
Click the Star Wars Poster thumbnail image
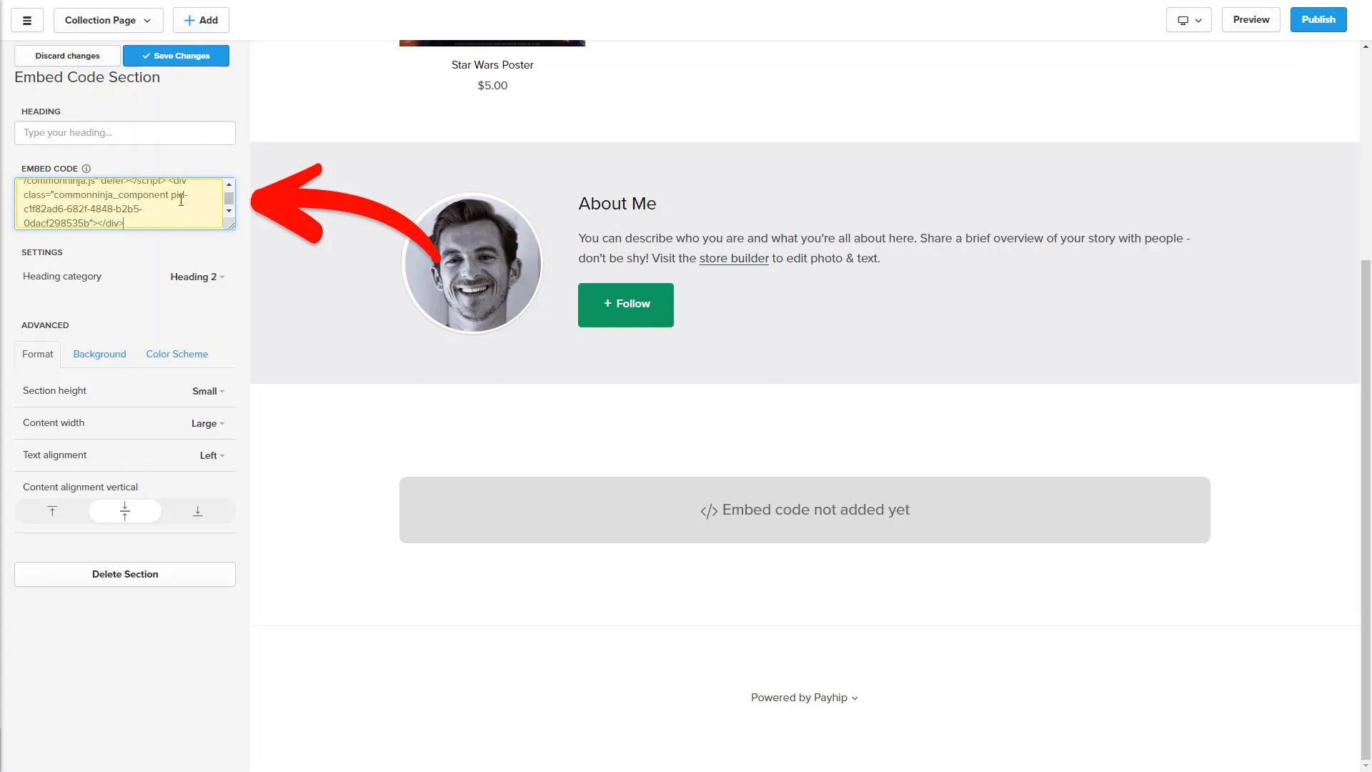point(492,43)
